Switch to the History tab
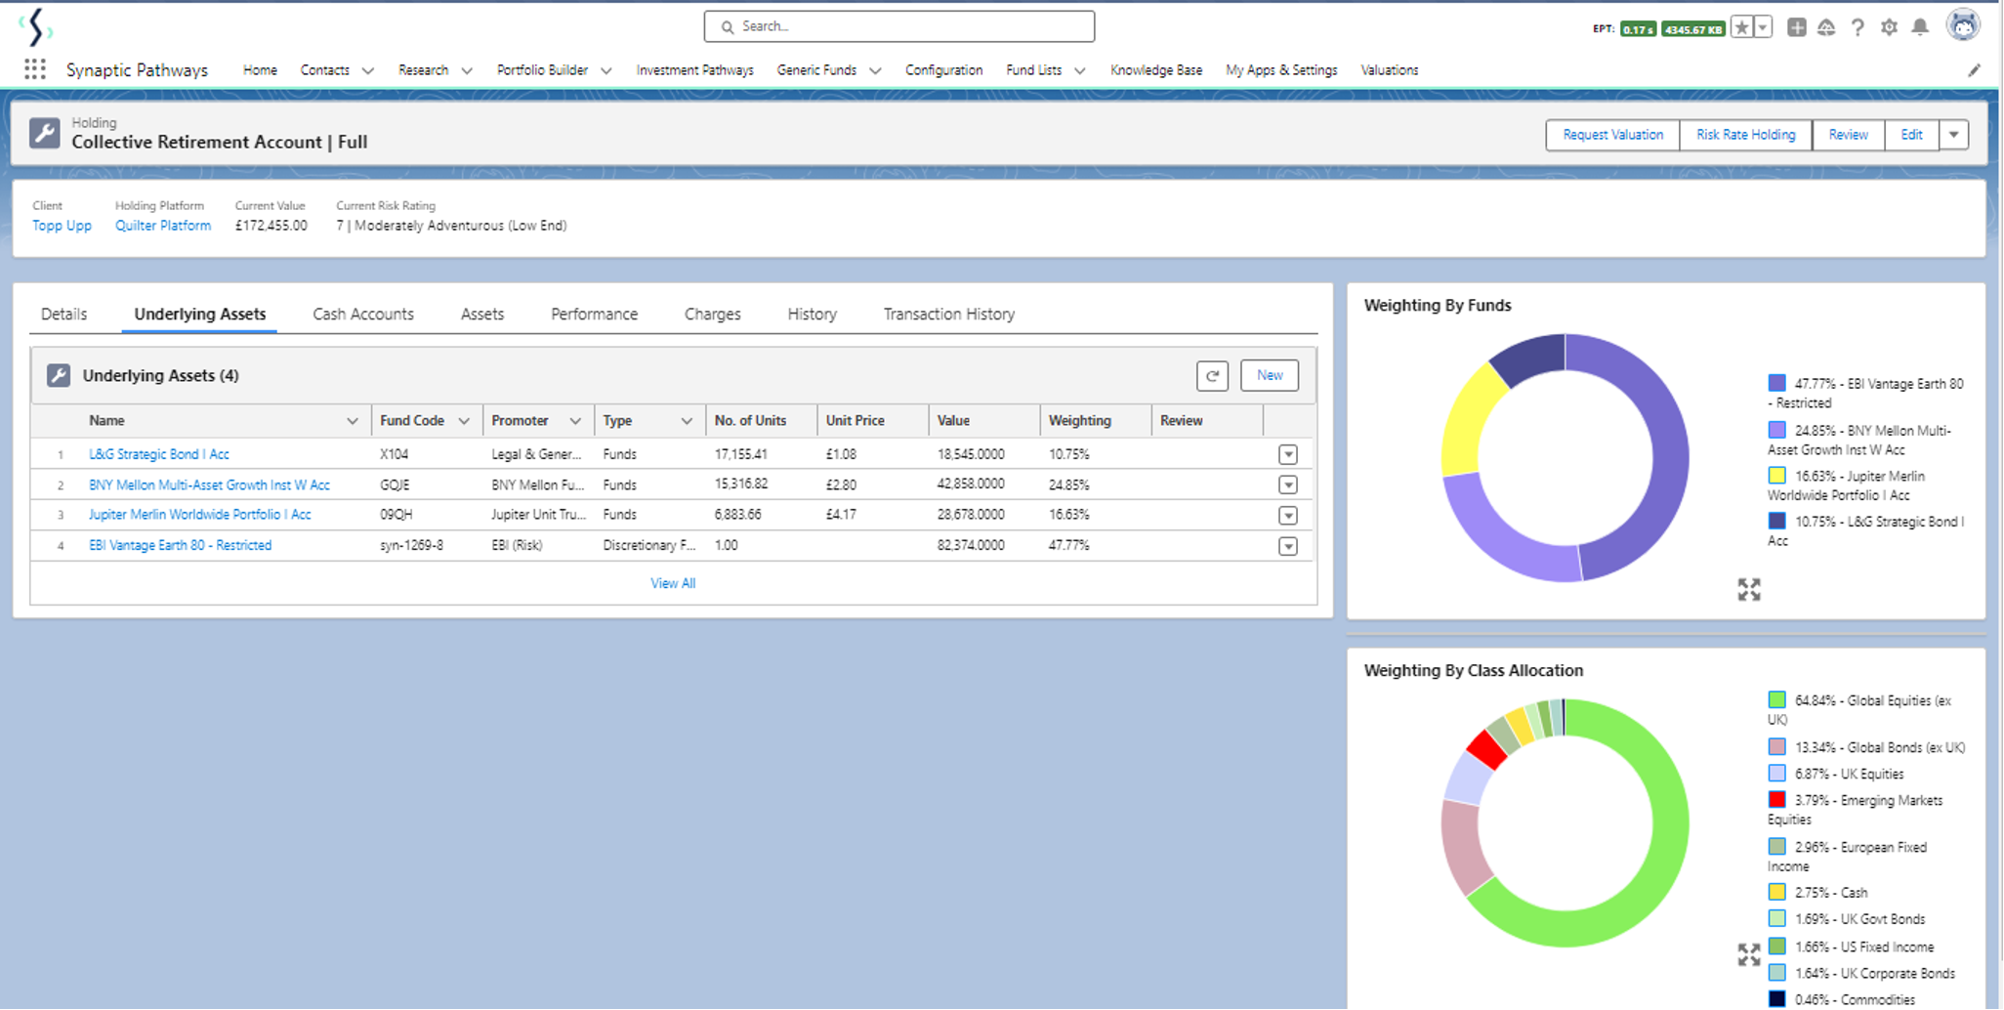 (x=813, y=314)
